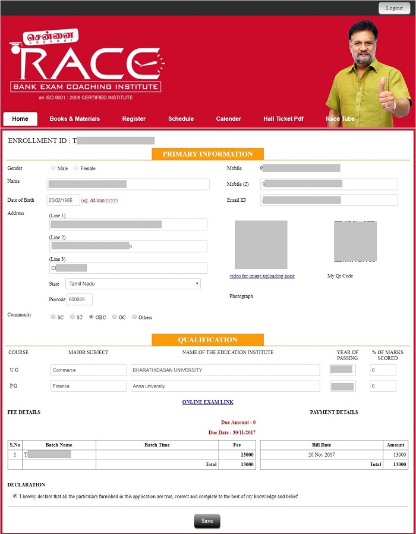
Task: Click U.G percent of marks field
Action: [x=383, y=370]
